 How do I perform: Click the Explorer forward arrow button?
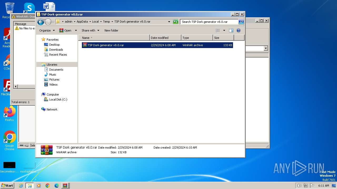point(48,22)
